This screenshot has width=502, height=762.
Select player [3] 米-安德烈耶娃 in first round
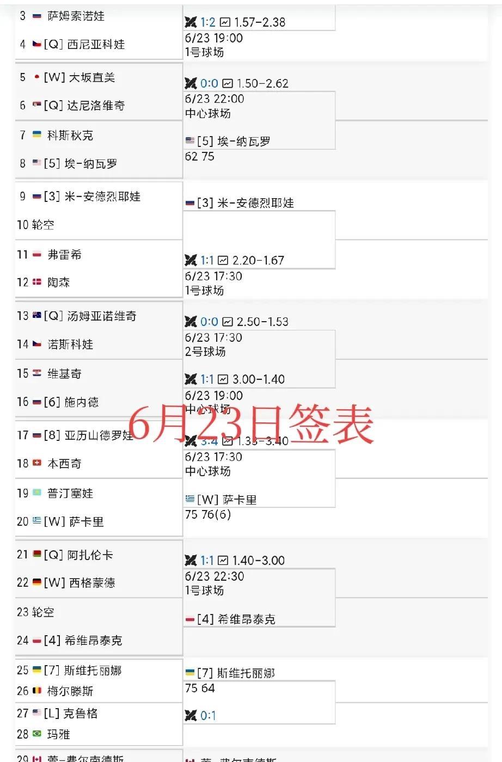click(x=102, y=196)
